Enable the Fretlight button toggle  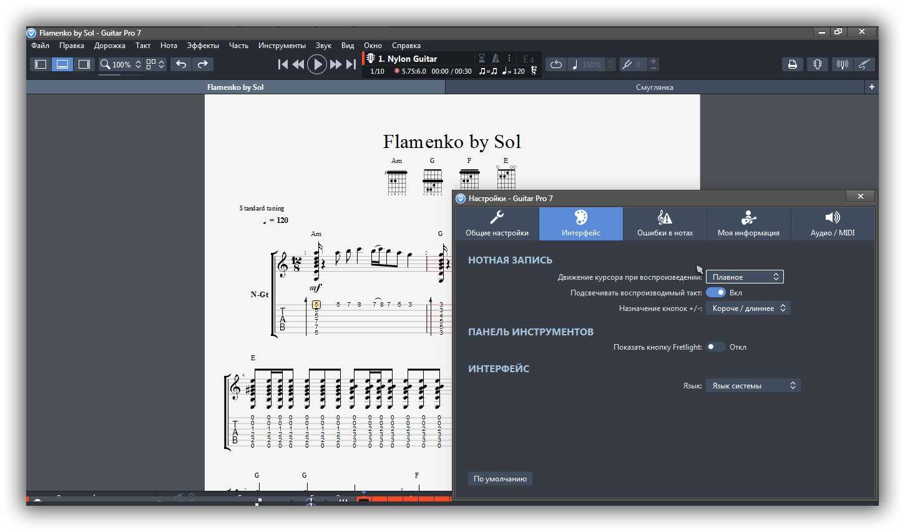pyautogui.click(x=716, y=347)
